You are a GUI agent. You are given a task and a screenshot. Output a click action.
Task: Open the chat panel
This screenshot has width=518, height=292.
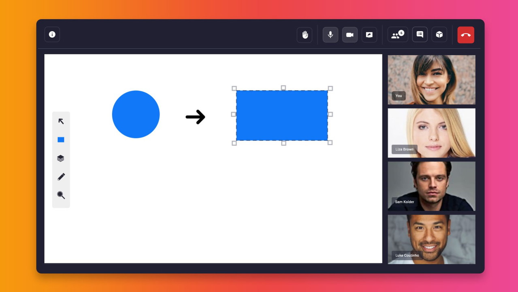pyautogui.click(x=420, y=35)
